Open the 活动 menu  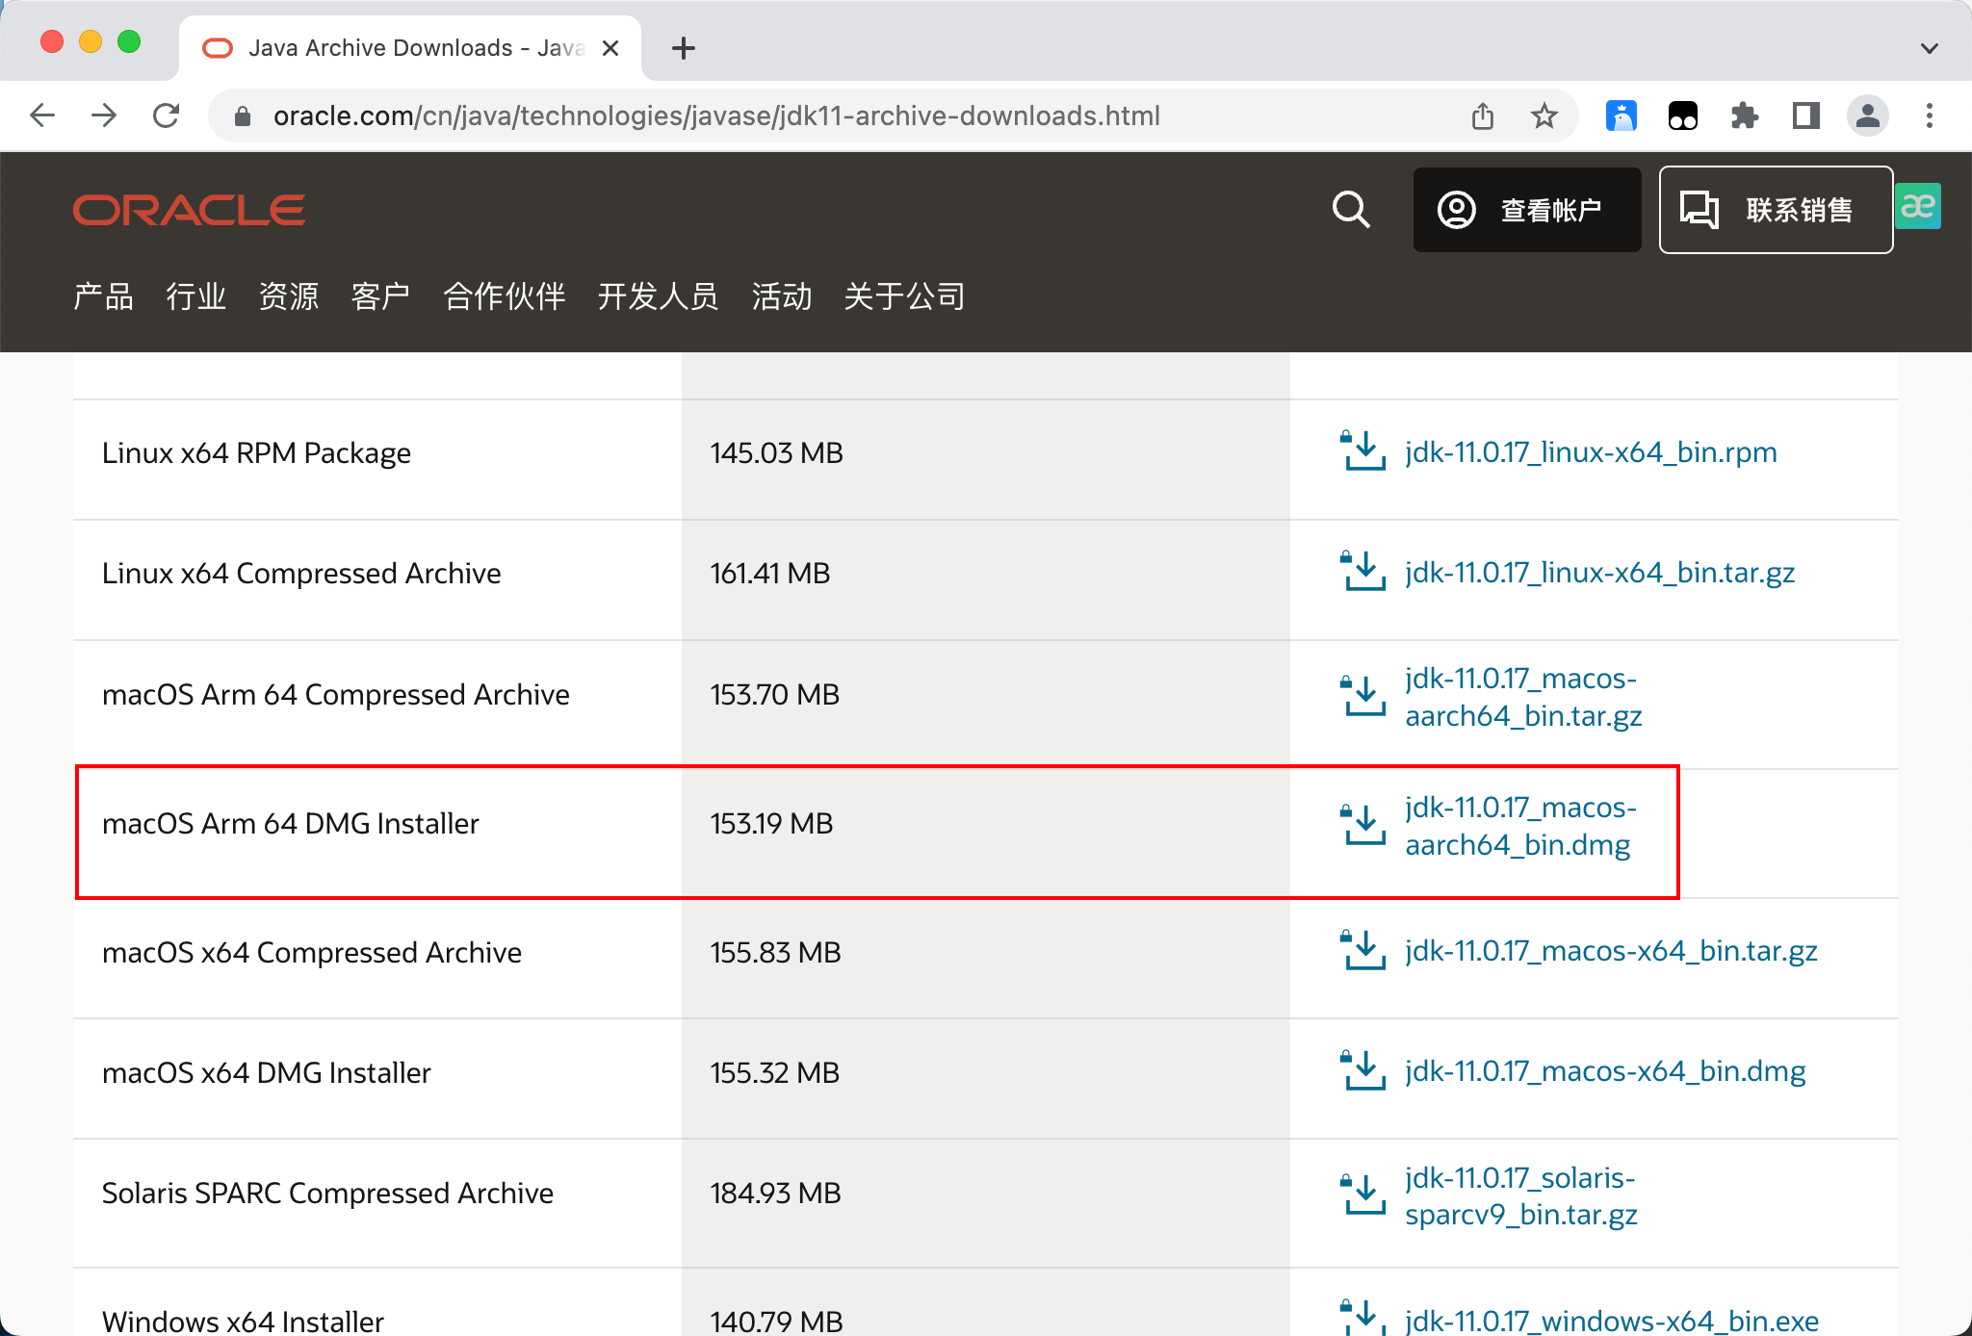[x=782, y=296]
